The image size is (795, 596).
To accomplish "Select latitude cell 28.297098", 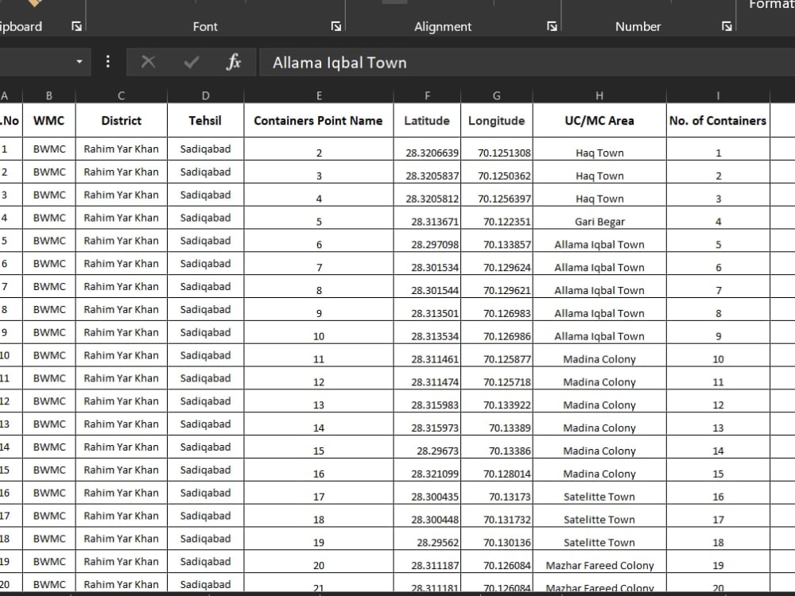I will point(428,241).
